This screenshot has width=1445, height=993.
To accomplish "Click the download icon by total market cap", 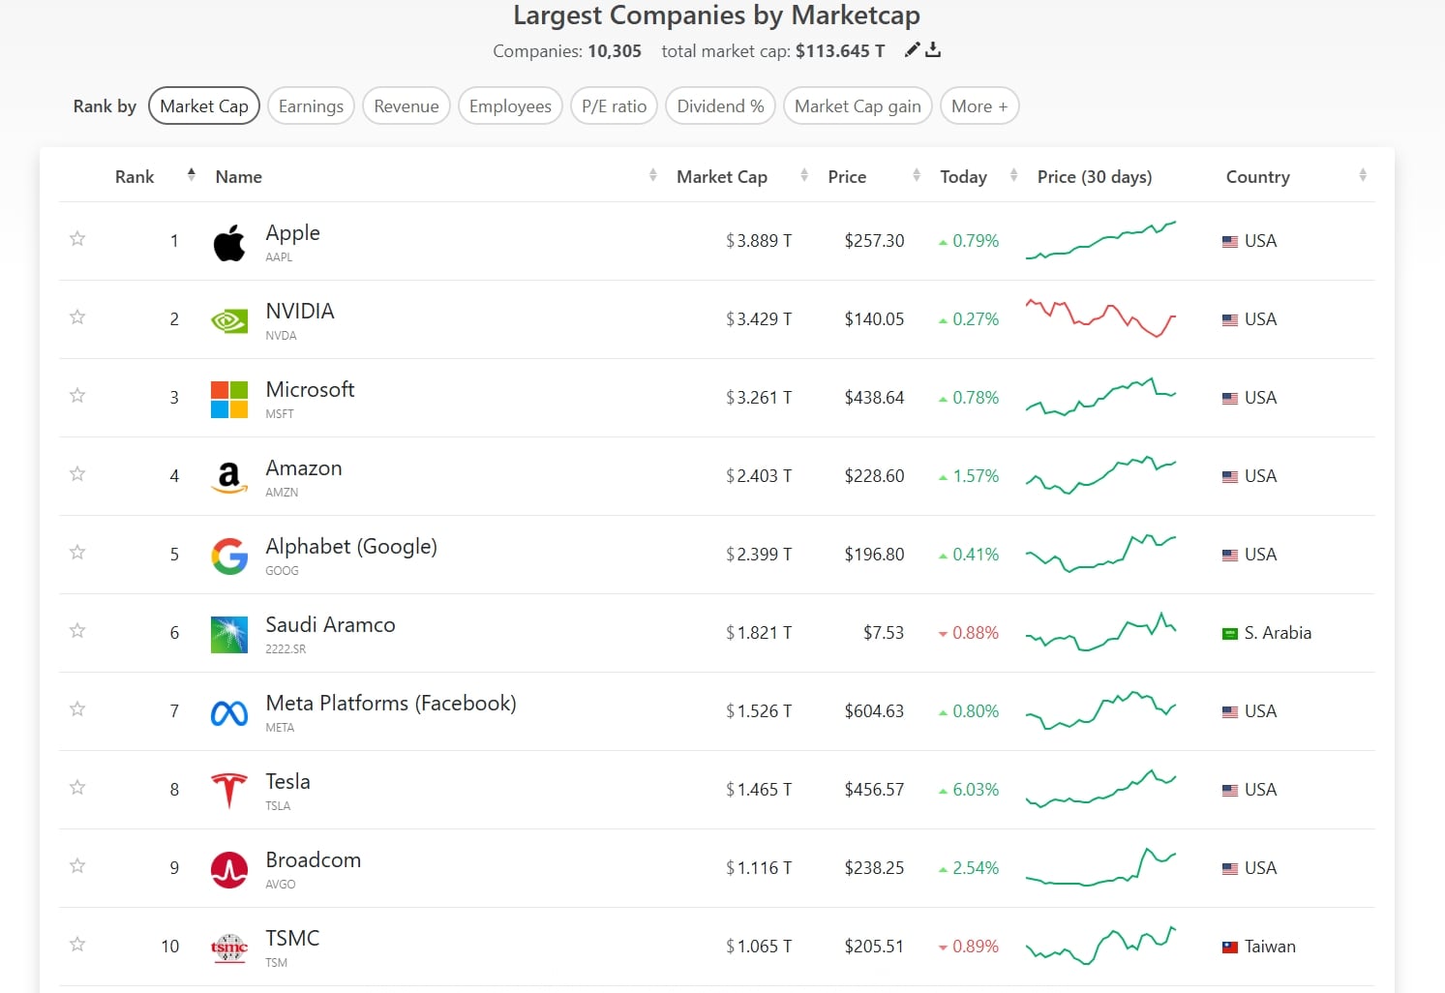I will pos(933,49).
